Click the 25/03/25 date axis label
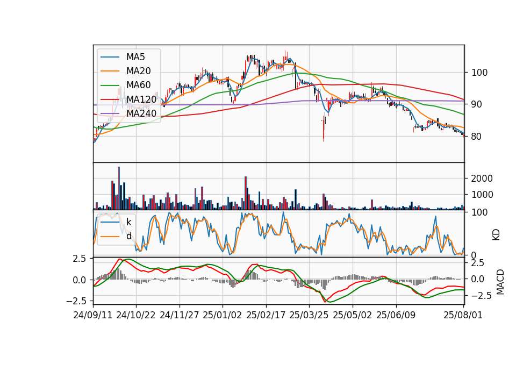This screenshot has height=371, width=516. coord(309,315)
